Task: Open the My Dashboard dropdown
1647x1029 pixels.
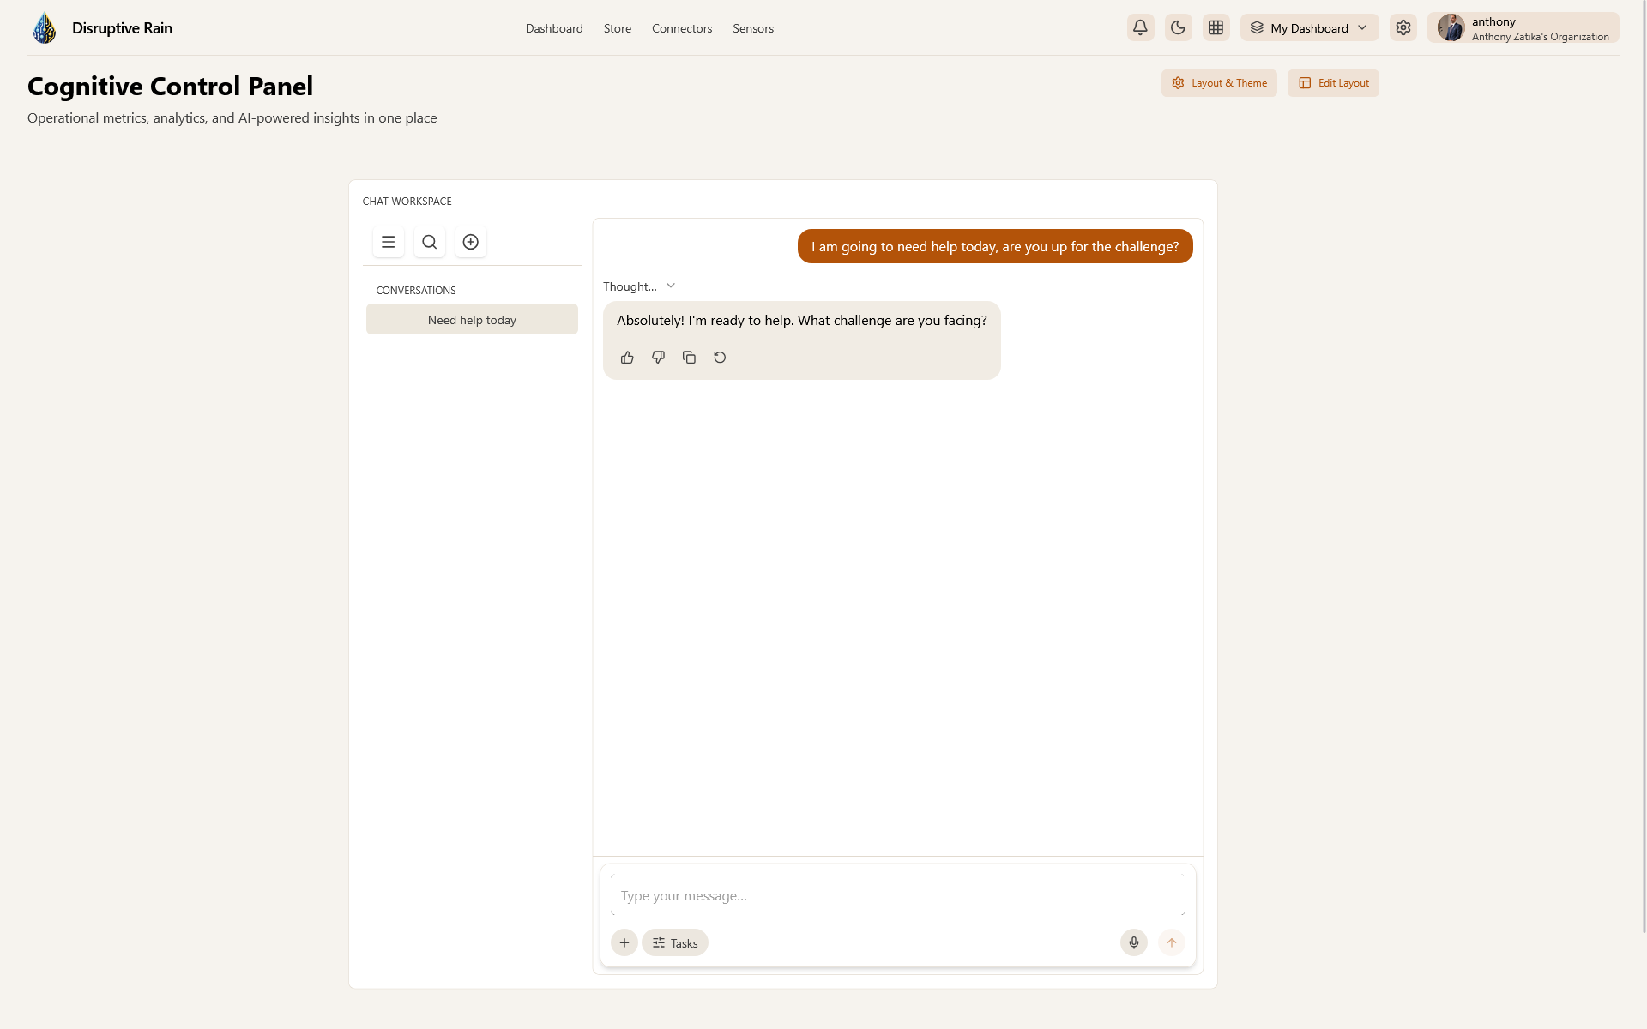Action: [1309, 27]
